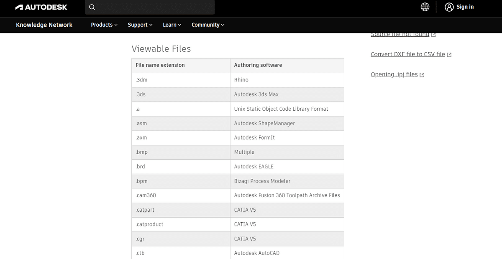Select the .3ds extension cell
The image size is (502, 259).
[x=181, y=94]
